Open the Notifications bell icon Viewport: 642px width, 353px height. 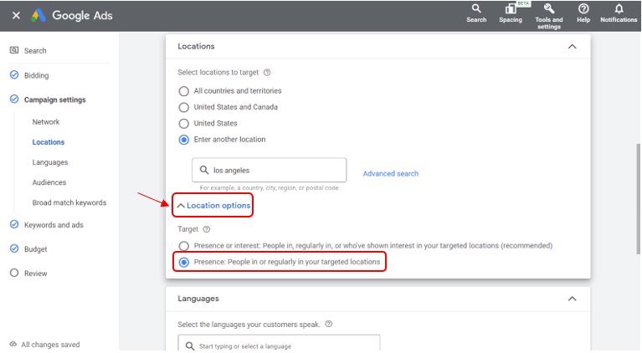pos(619,9)
